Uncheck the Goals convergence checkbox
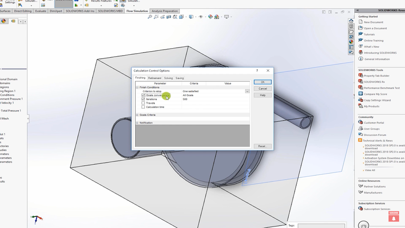 coord(143,95)
